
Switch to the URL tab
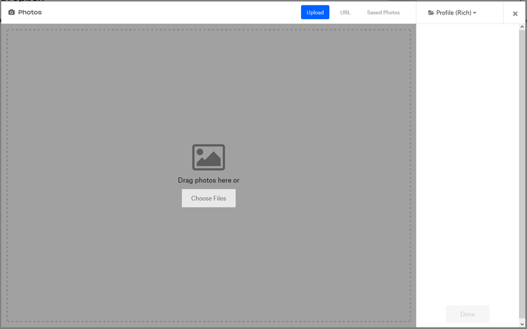pos(345,13)
